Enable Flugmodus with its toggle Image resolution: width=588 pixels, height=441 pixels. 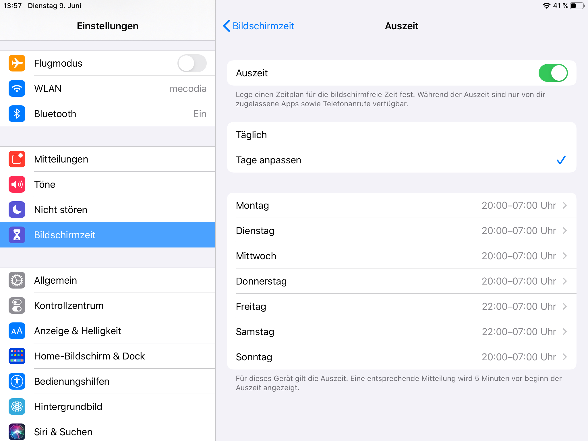click(x=192, y=63)
